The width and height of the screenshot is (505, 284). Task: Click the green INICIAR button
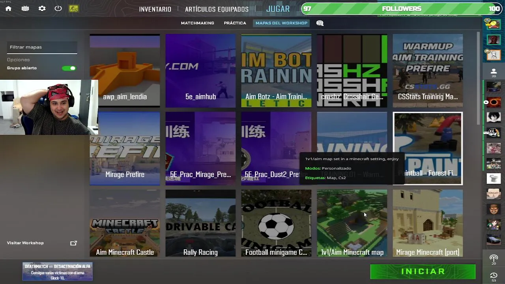[423, 271]
